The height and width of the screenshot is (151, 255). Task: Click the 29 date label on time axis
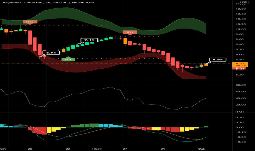[163, 149]
